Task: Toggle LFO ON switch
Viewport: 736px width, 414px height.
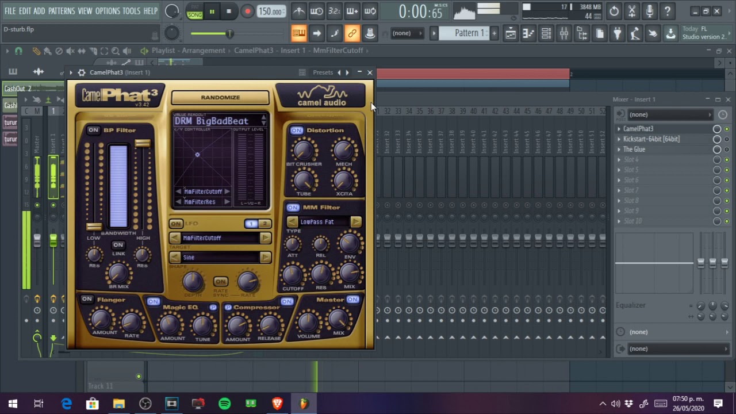Action: (176, 224)
